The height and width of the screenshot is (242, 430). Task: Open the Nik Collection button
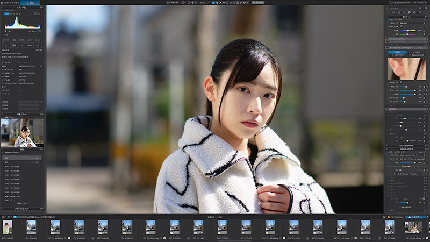(395, 217)
